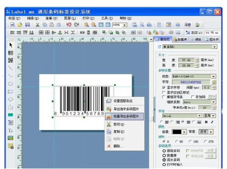Viewport: 227px width, 169px height.
Task: Choose the ellipse shape tool
Action: pos(11,84)
